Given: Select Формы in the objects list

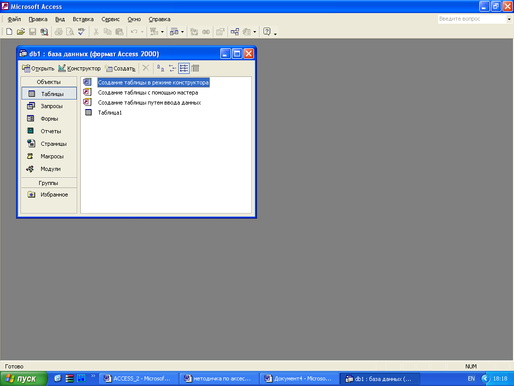Looking at the screenshot, I should (49, 119).
